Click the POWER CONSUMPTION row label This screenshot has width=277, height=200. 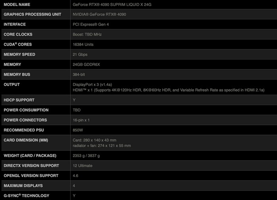[26, 110]
